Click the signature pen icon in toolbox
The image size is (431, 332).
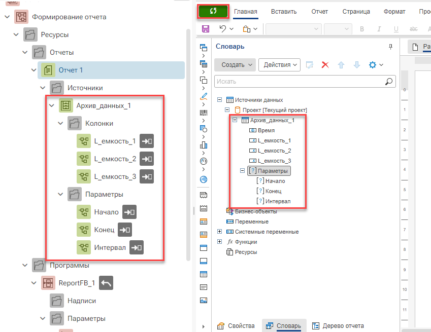point(204,96)
